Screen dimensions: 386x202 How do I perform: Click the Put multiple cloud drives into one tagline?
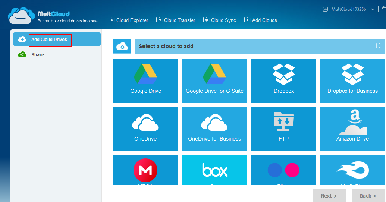click(x=68, y=21)
